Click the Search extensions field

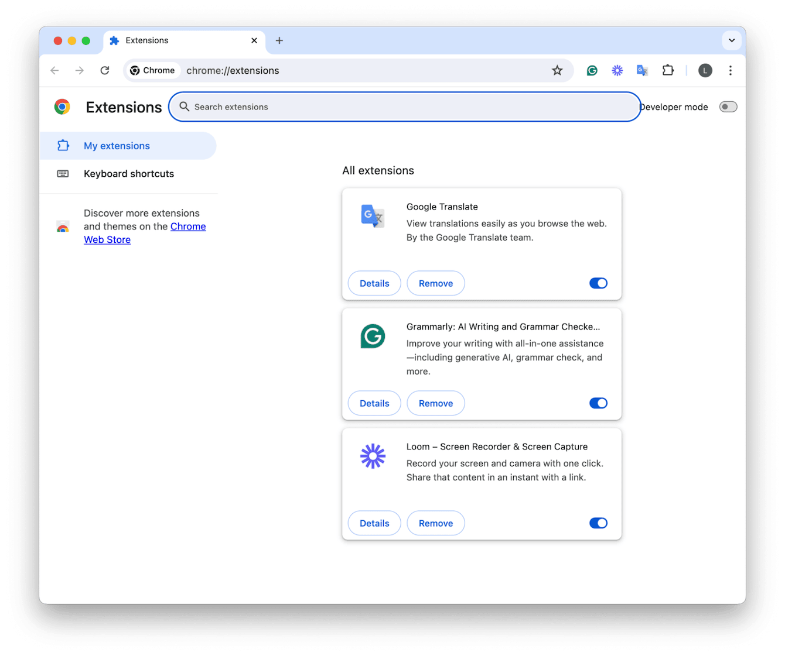click(x=404, y=107)
